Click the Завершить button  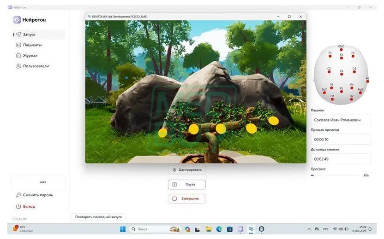(x=187, y=198)
